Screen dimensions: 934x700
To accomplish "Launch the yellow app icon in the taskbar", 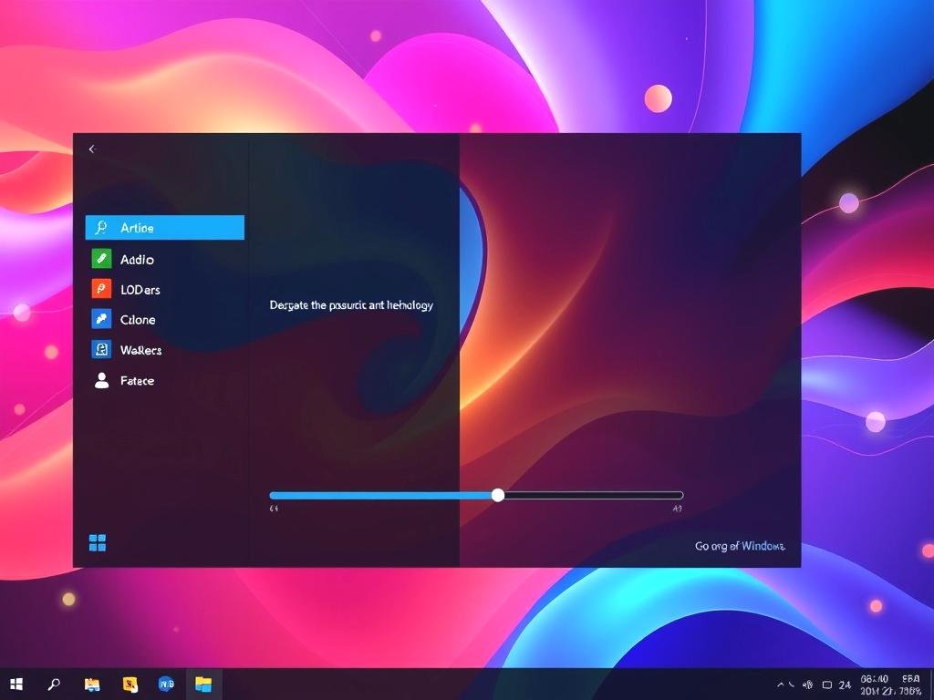I will (x=130, y=684).
